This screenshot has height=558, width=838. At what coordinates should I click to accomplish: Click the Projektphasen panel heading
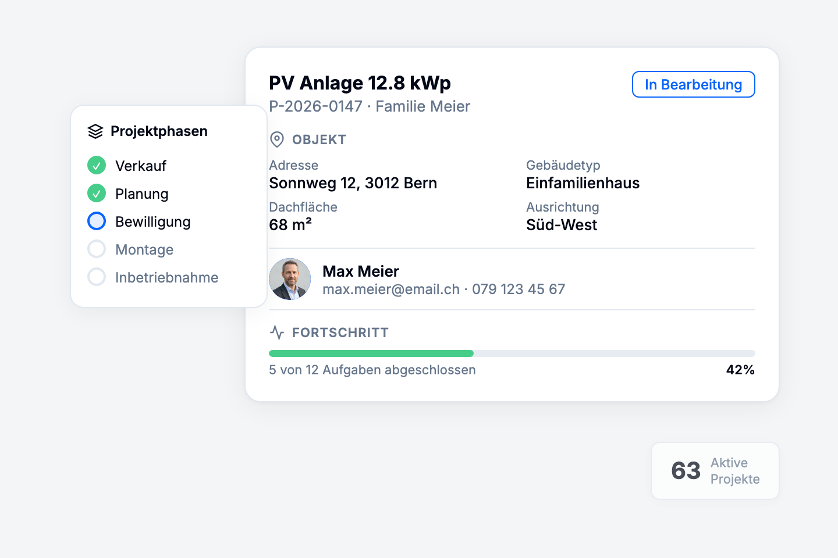[159, 131]
